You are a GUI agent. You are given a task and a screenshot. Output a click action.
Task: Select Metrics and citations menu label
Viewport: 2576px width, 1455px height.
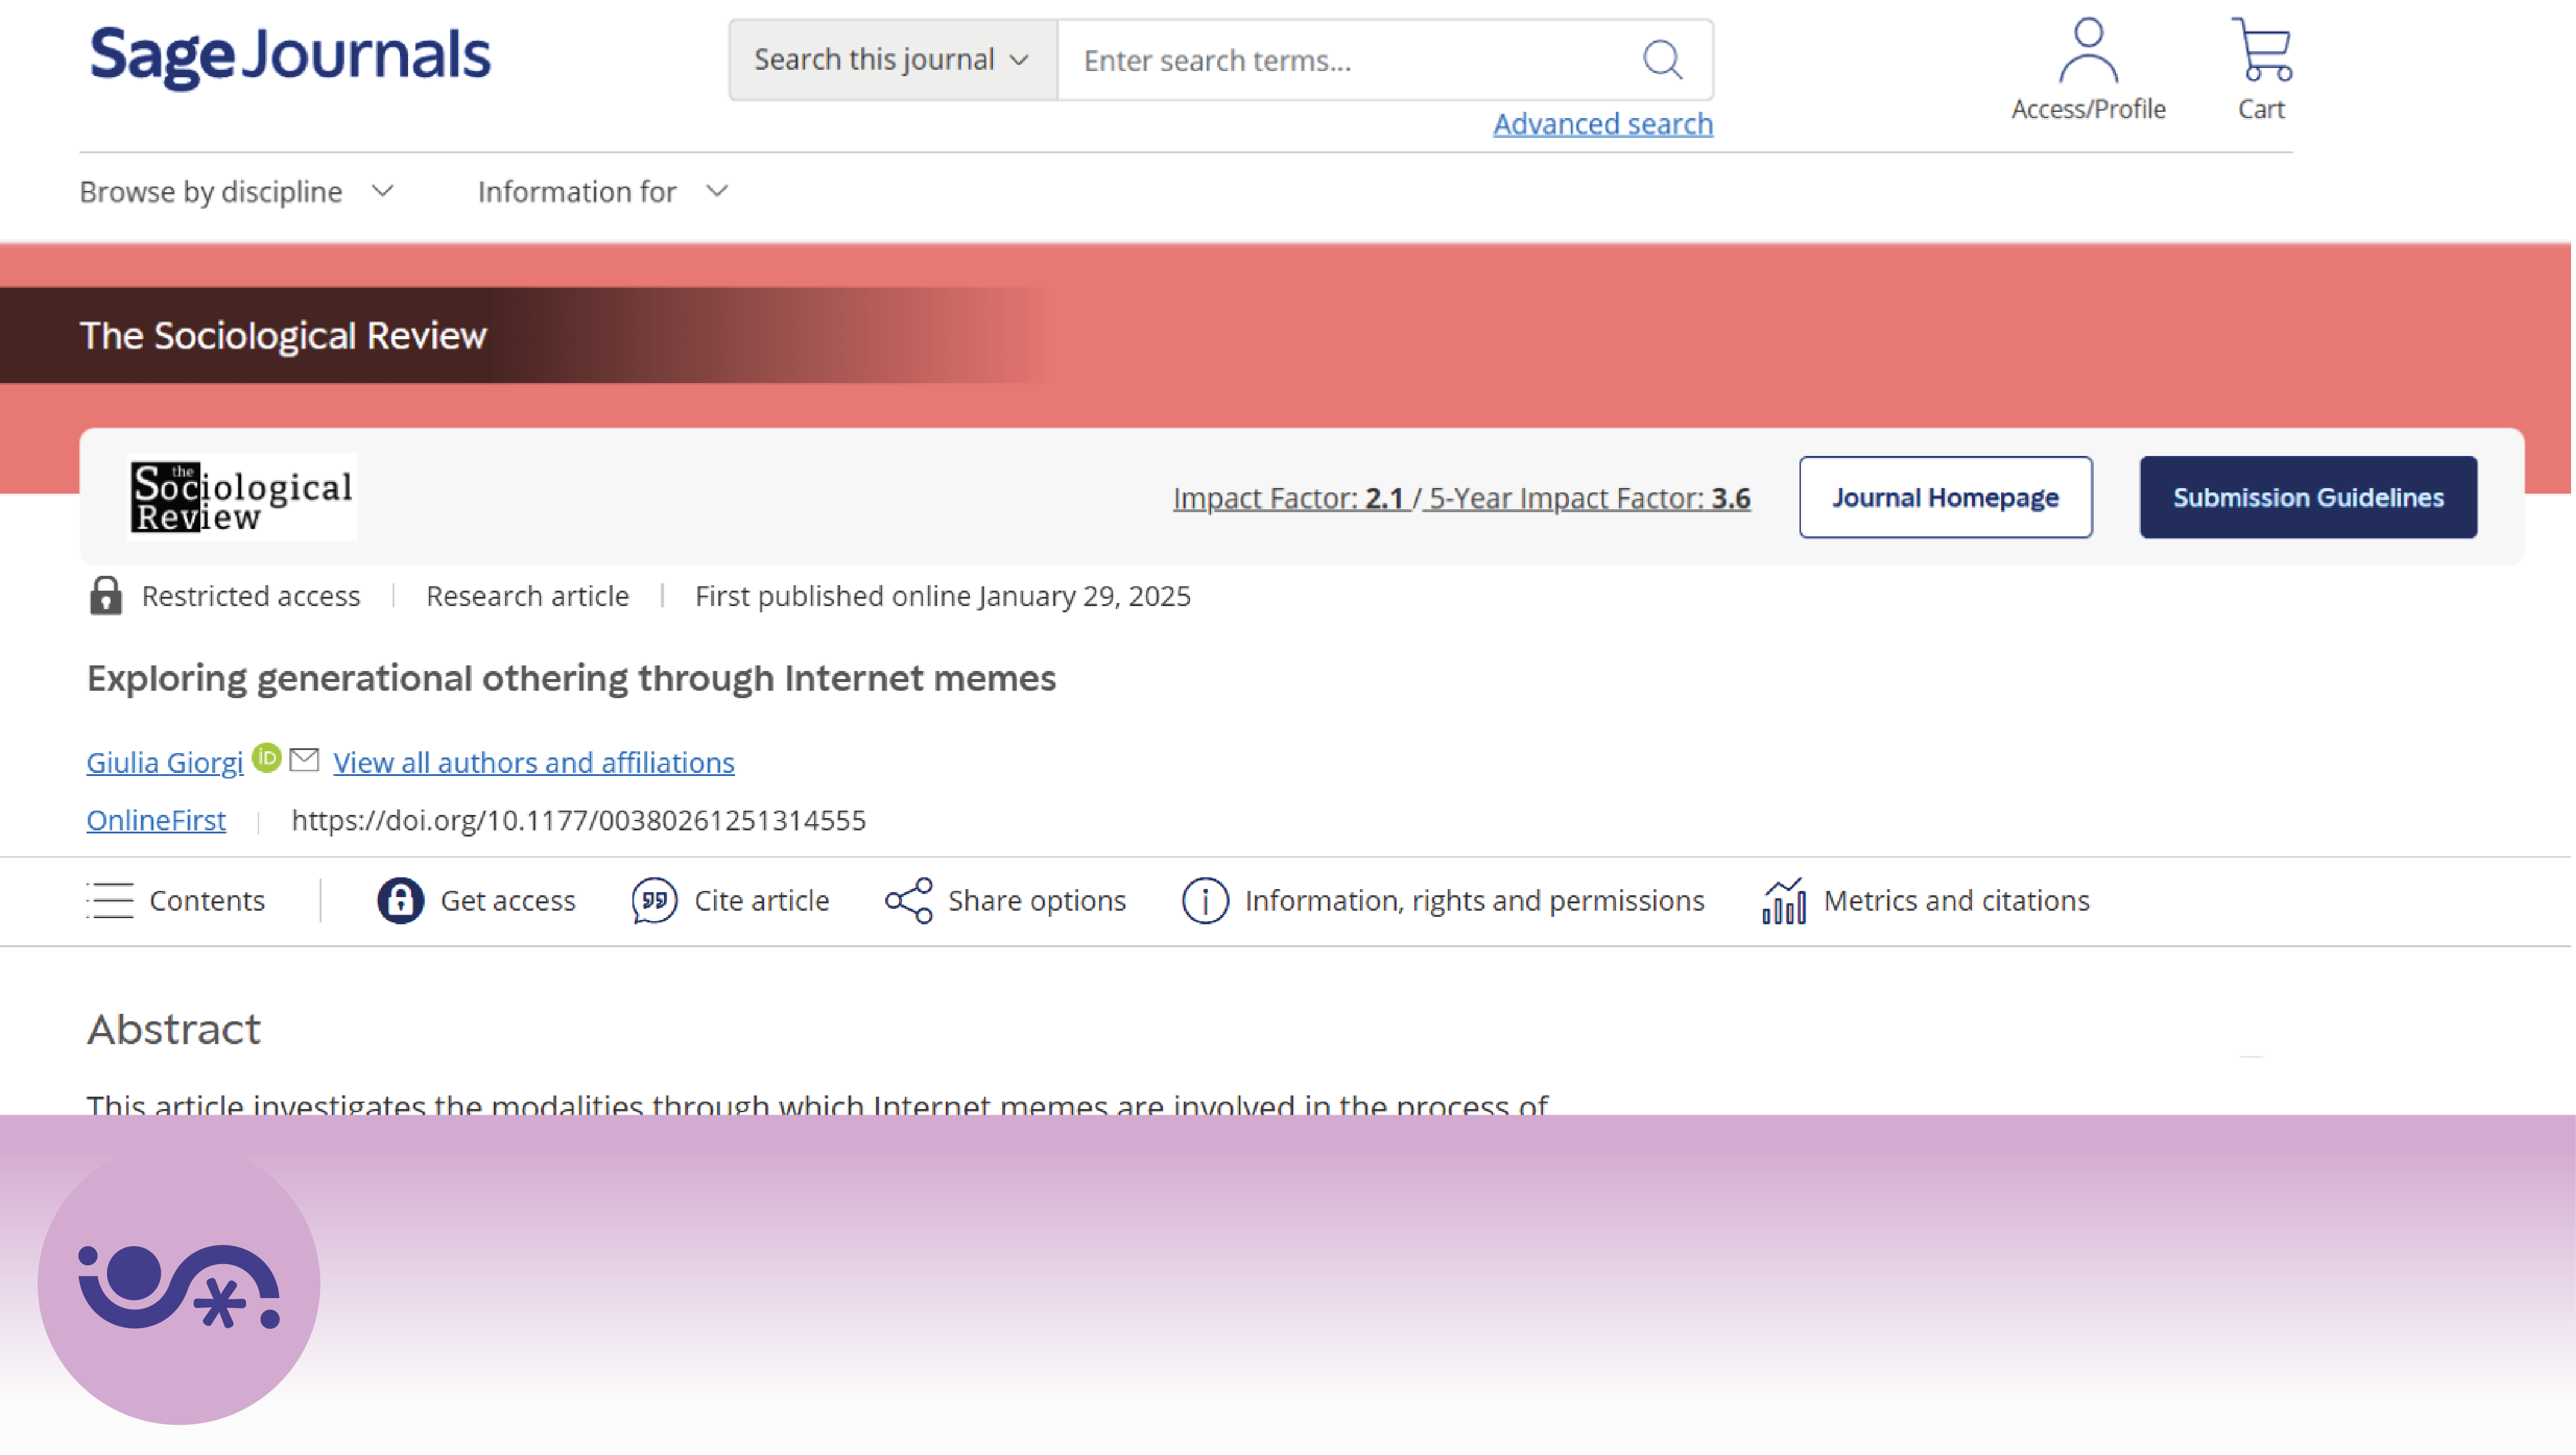1957,900
